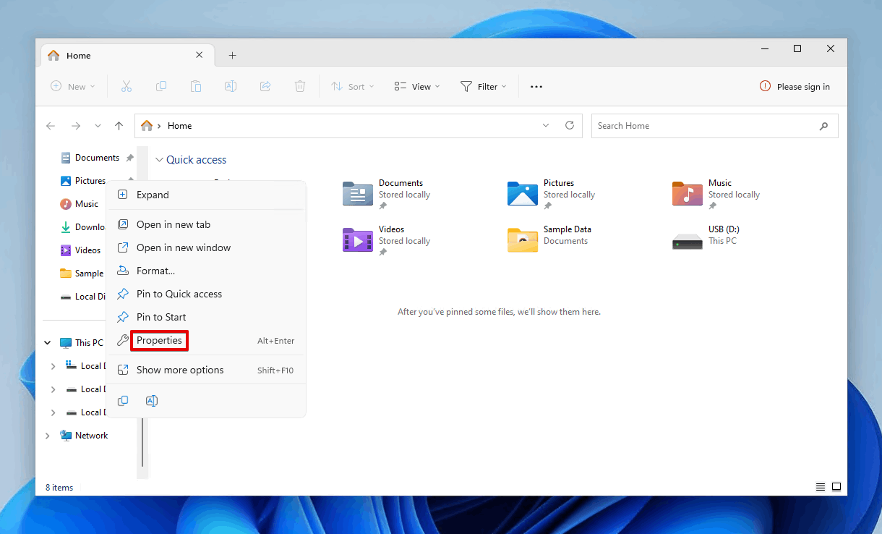This screenshot has width=882, height=534.
Task: Click the Search Home input field
Action: 705,126
